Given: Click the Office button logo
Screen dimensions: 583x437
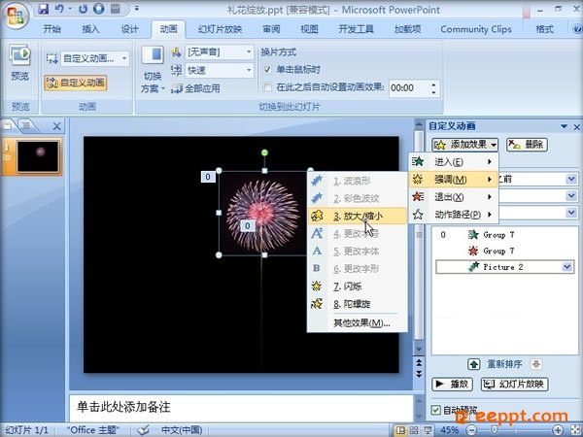Looking at the screenshot, I should tap(16, 17).
